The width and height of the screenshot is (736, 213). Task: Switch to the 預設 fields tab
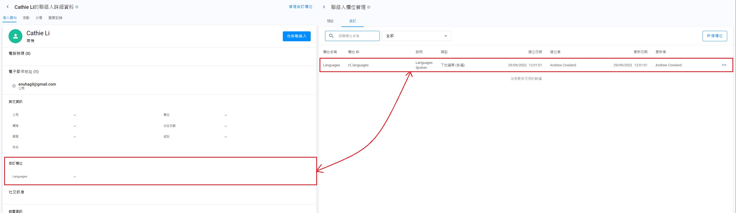point(330,21)
